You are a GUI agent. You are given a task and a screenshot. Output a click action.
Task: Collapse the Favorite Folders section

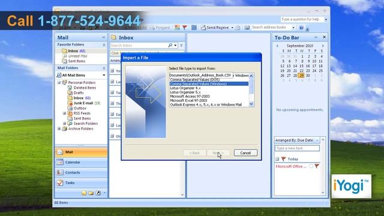[104, 45]
